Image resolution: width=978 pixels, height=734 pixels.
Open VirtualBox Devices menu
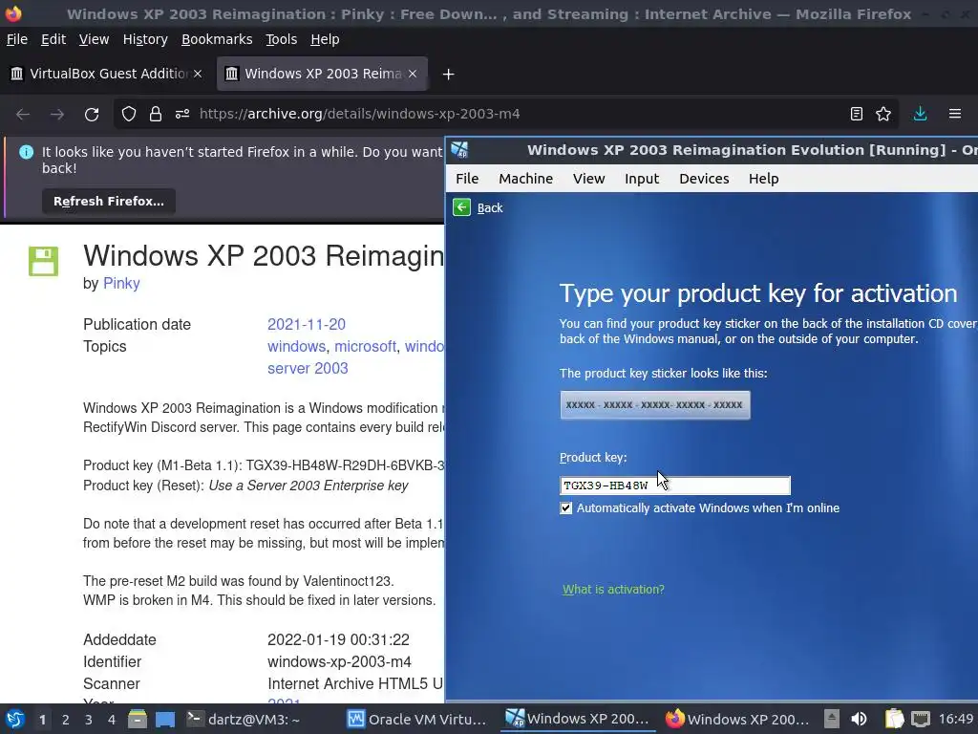pos(704,179)
